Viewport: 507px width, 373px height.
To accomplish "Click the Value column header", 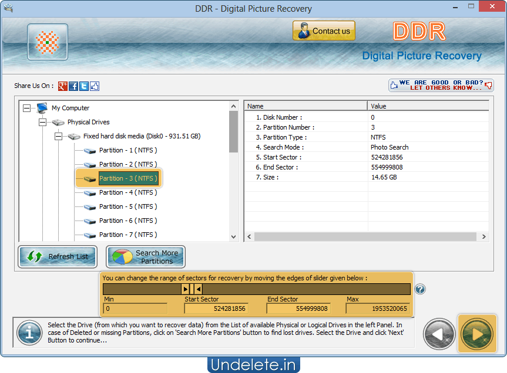I will point(428,106).
